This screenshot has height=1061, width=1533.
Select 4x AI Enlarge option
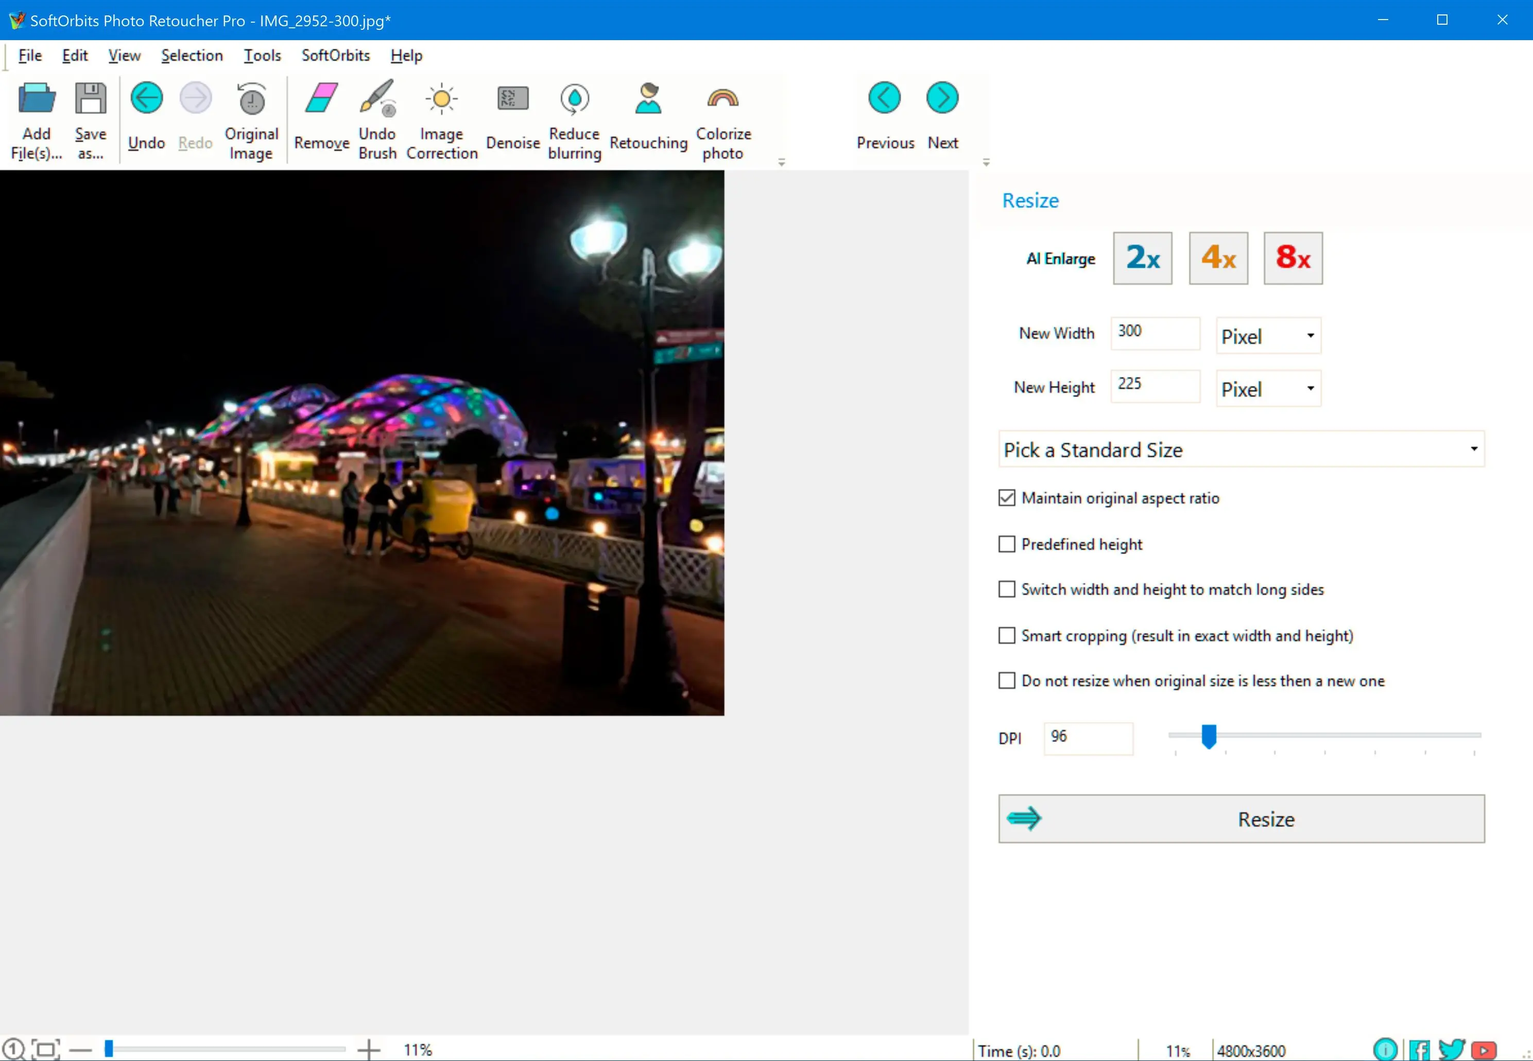1217,258
